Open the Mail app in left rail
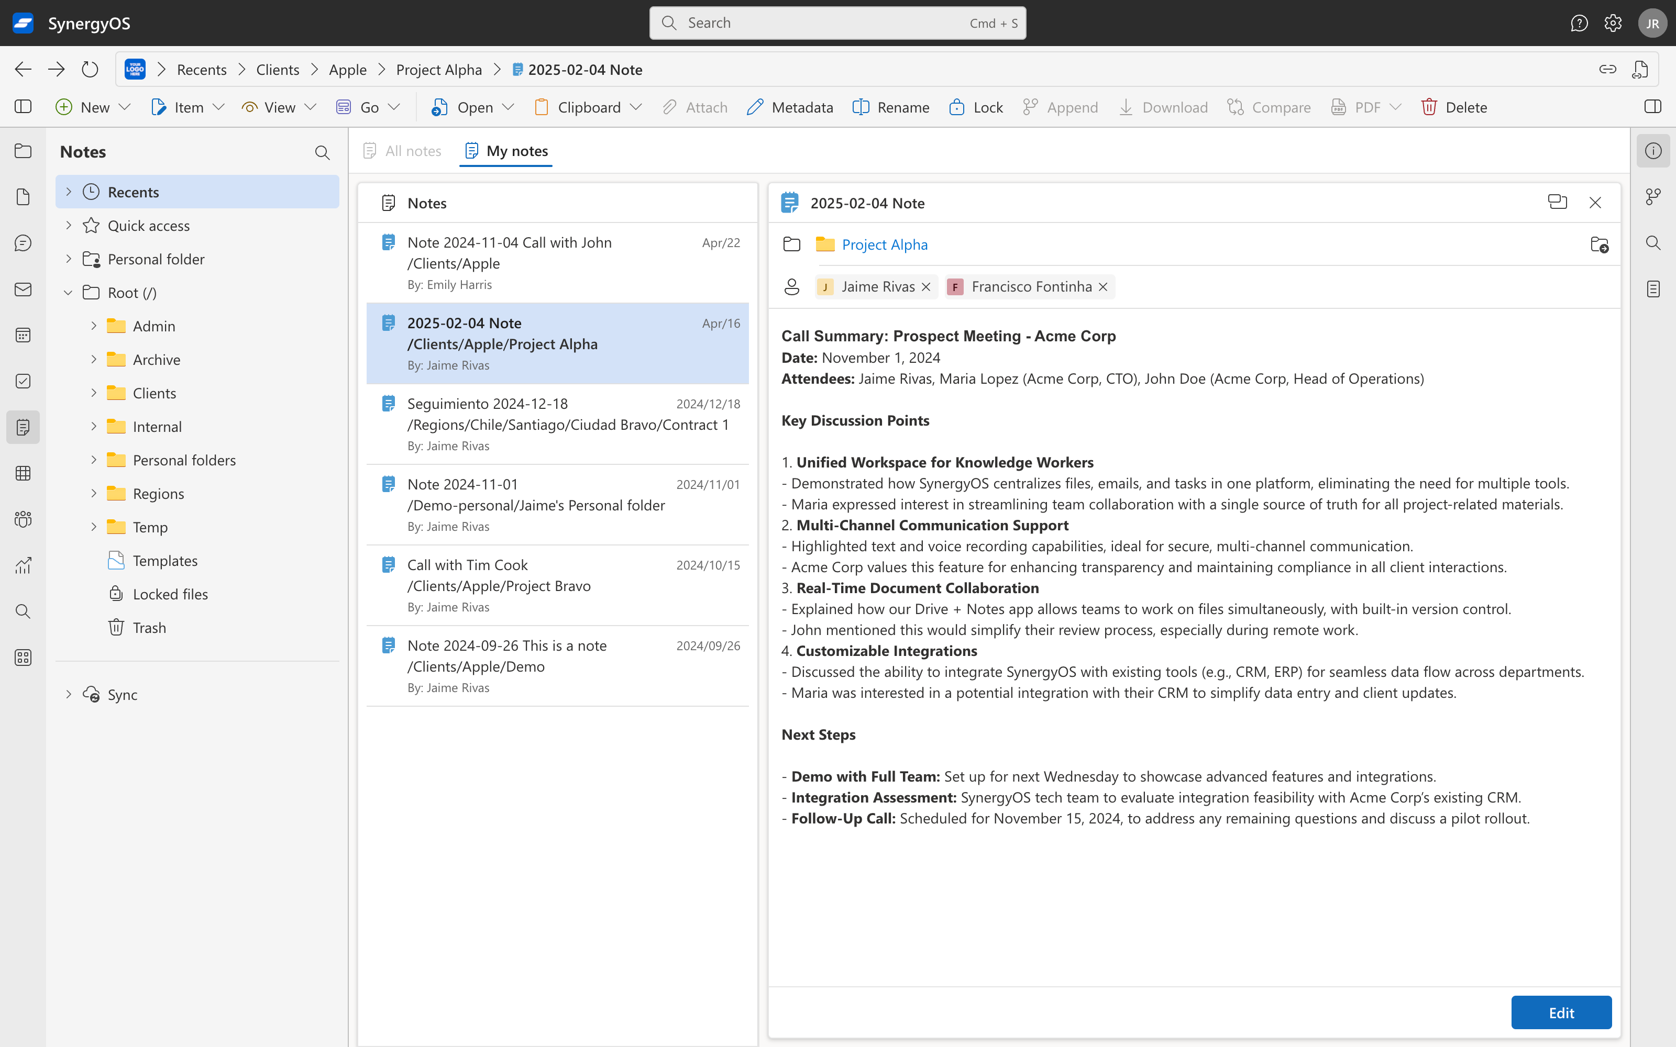1676x1047 pixels. click(x=23, y=289)
